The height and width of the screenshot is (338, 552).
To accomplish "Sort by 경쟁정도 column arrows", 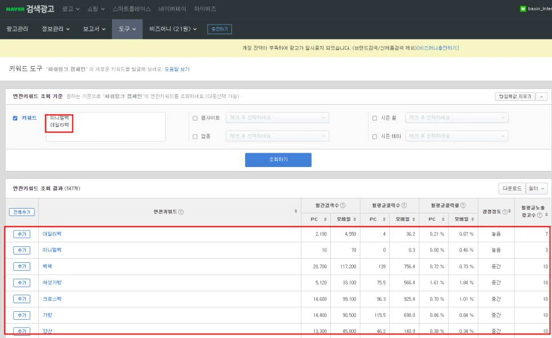I will (x=509, y=211).
